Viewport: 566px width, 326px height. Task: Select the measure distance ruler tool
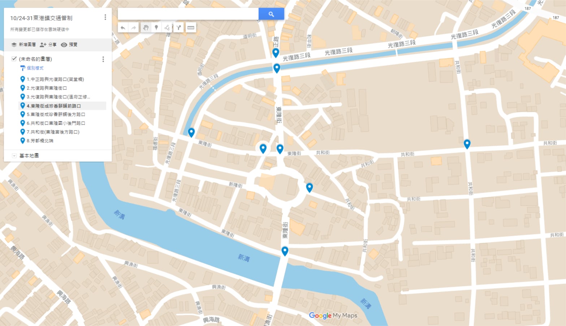[191, 27]
